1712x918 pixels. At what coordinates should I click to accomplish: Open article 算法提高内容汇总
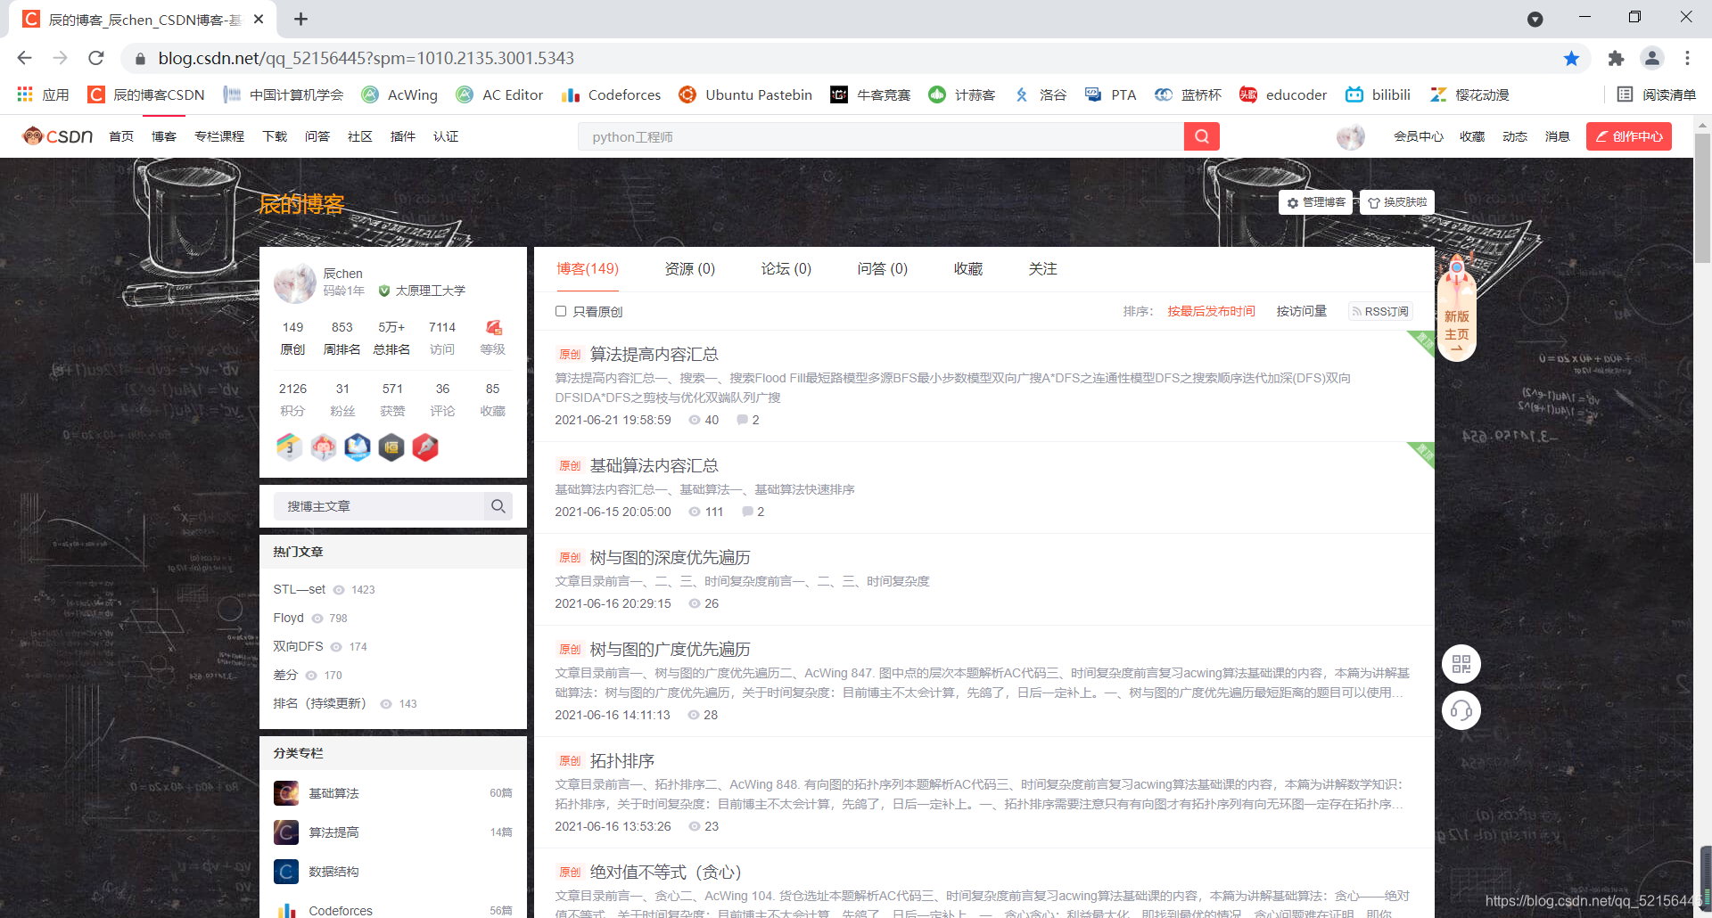coord(654,354)
